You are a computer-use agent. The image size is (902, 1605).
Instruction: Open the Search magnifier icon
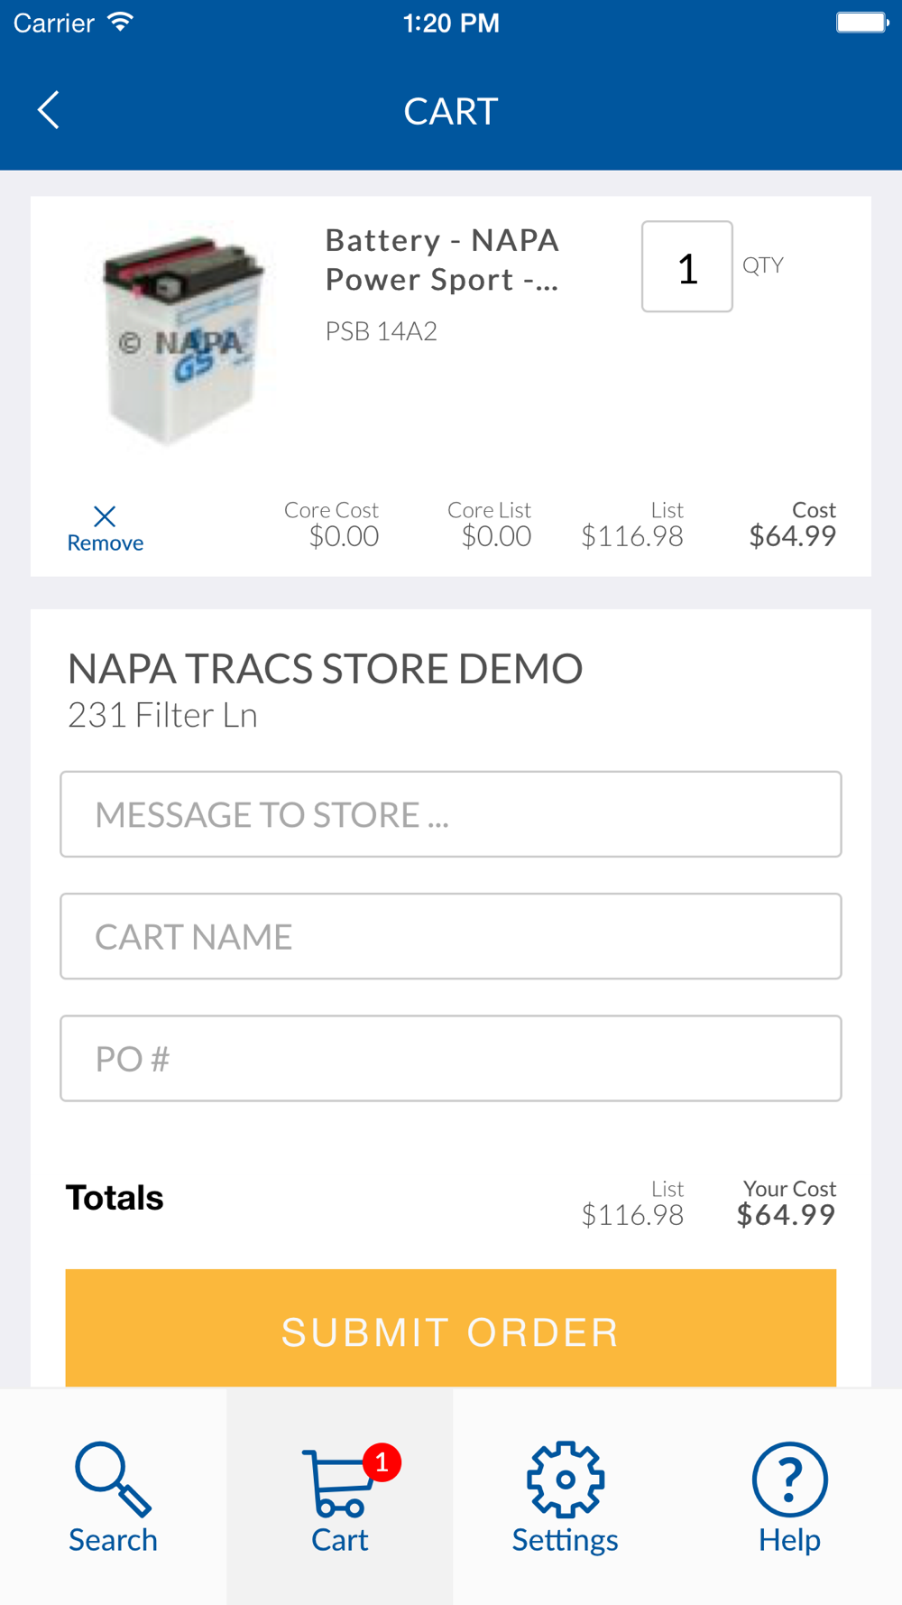[113, 1479]
